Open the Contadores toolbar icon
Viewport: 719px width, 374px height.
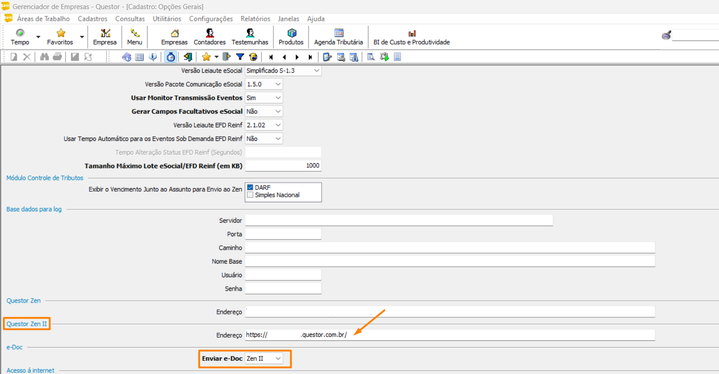209,33
